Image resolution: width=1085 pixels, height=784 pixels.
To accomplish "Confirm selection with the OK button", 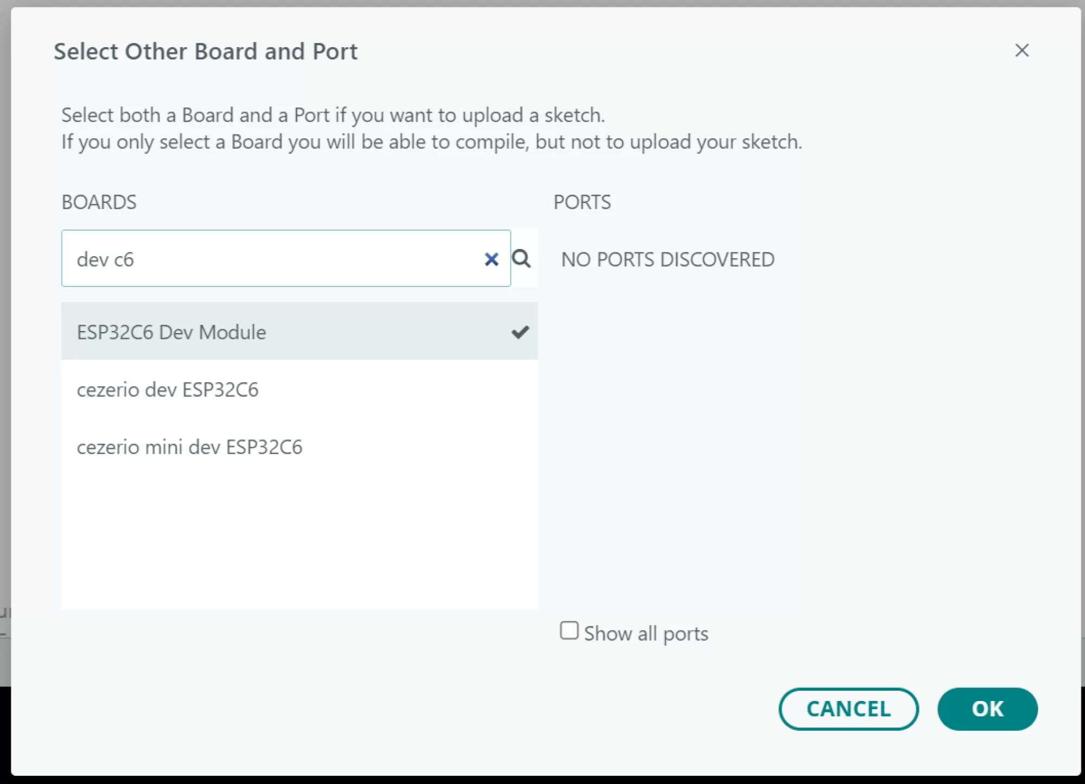I will [987, 709].
